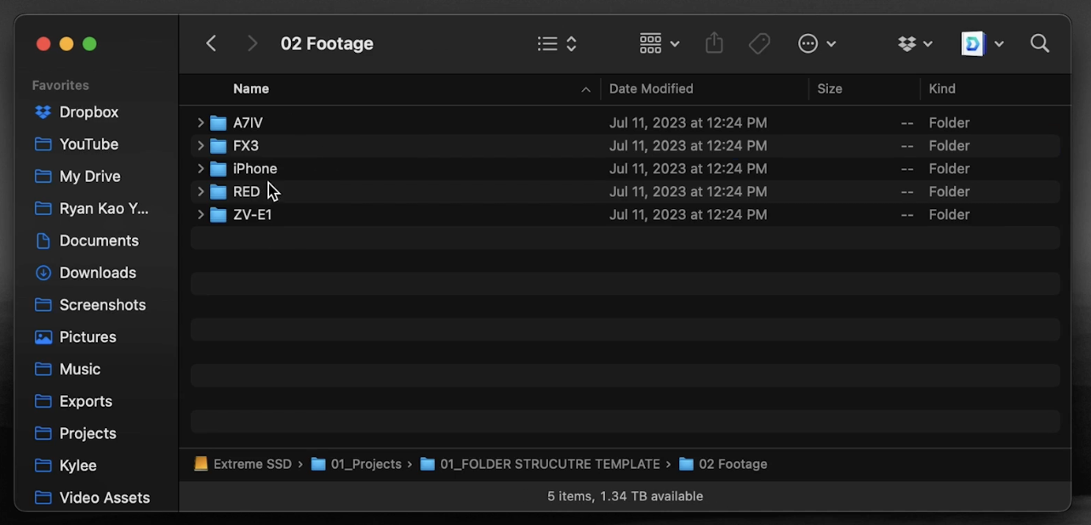Click the FX3 row's Kind cell

949,146
